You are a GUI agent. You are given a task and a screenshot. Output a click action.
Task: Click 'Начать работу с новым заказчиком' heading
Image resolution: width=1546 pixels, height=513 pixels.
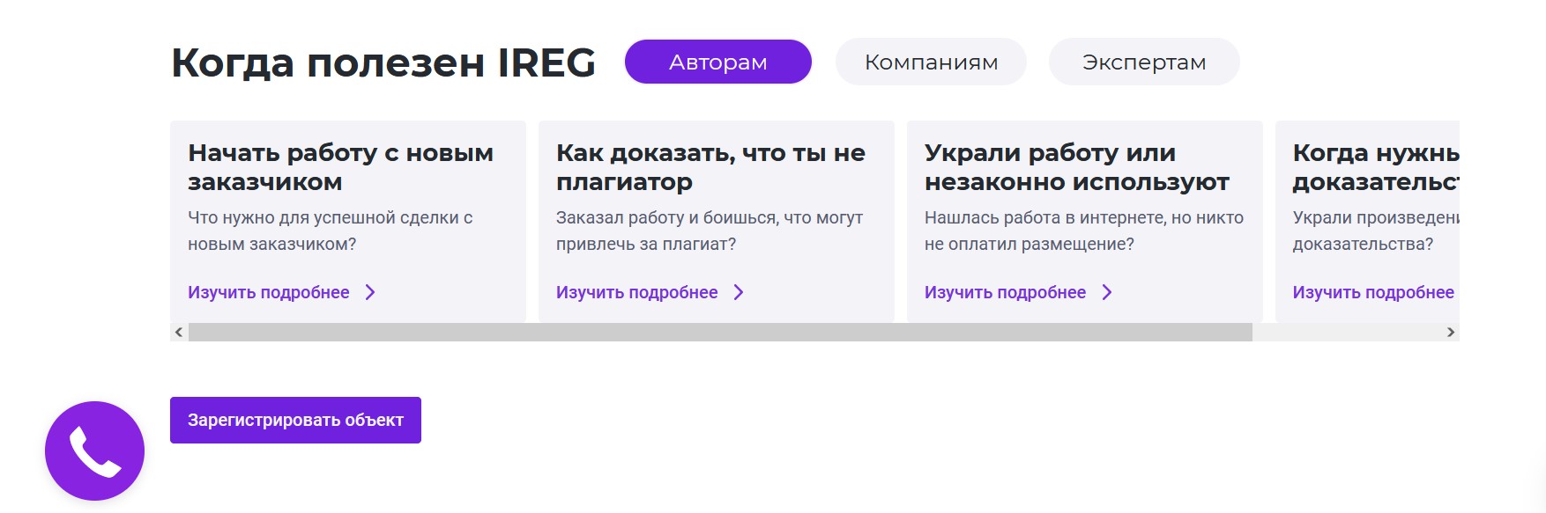click(x=340, y=167)
